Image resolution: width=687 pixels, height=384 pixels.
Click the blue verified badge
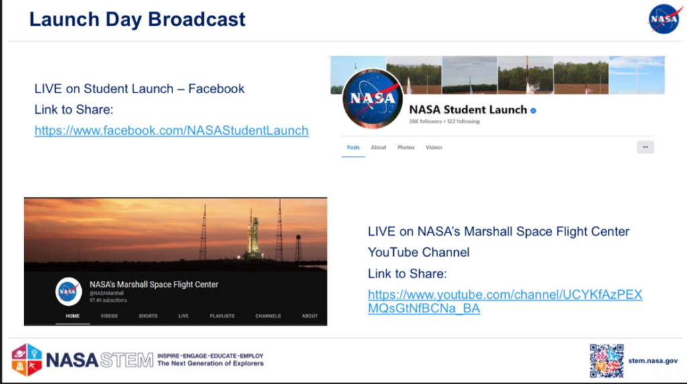533,111
